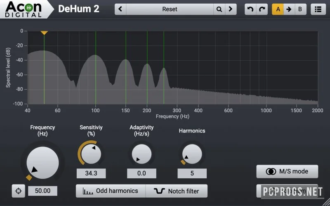Open the Reset preset name menu
Image resolution: width=330 pixels, height=206 pixels.
point(170,9)
